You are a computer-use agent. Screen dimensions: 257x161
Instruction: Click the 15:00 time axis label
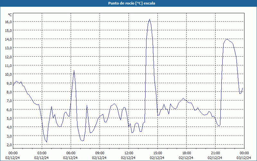tap(157, 153)
